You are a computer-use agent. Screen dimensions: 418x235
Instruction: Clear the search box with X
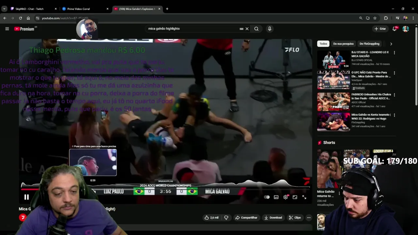(x=247, y=29)
